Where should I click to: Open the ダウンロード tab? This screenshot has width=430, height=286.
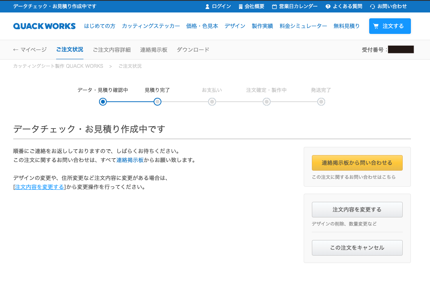193,50
